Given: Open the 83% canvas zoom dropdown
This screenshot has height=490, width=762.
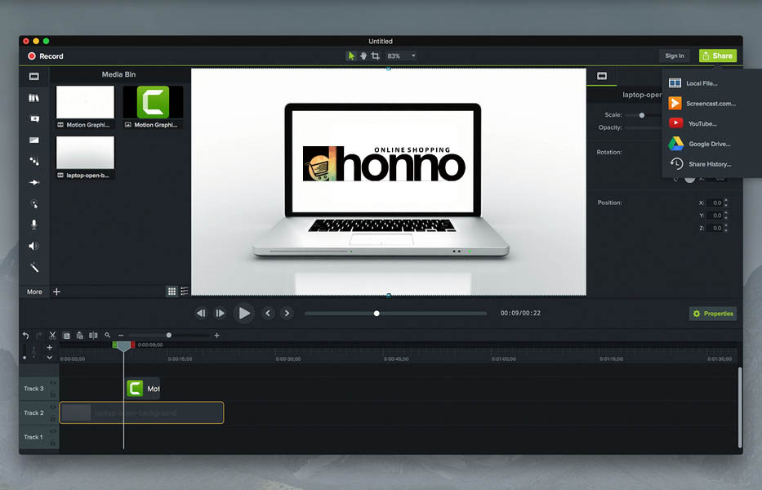Looking at the screenshot, I should coord(401,56).
